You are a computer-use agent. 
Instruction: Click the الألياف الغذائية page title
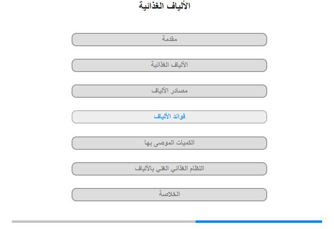(x=165, y=6)
